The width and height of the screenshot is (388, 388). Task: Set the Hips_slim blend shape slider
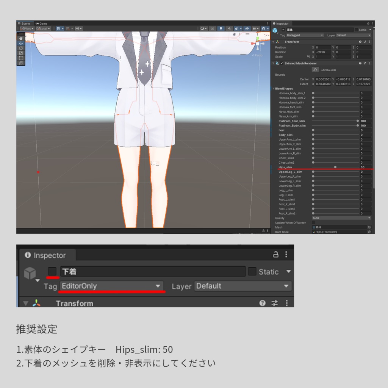pyautogui.click(x=335, y=167)
